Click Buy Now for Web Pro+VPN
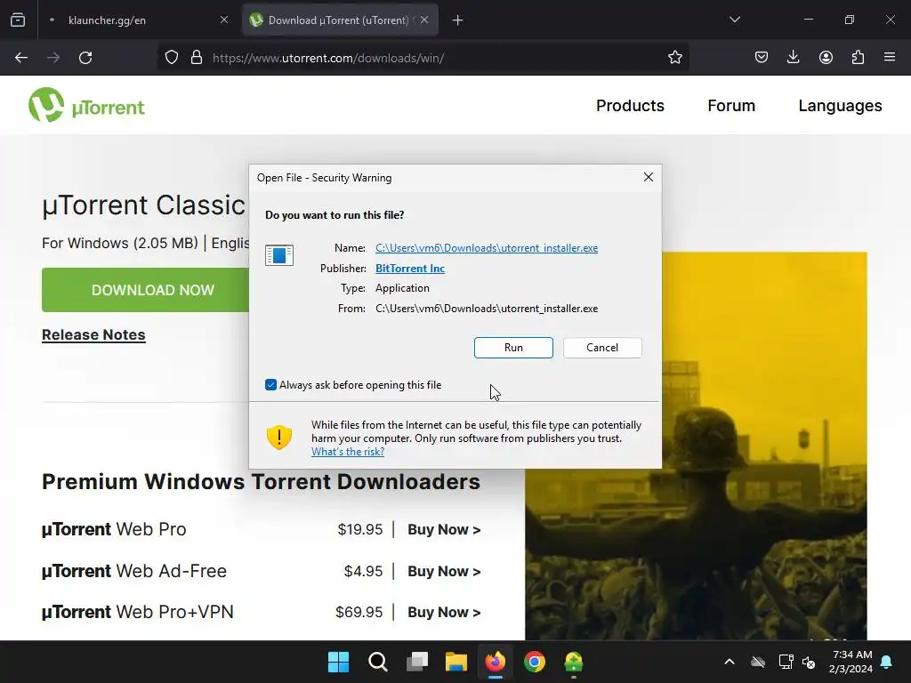This screenshot has width=911, height=683. coord(444,612)
